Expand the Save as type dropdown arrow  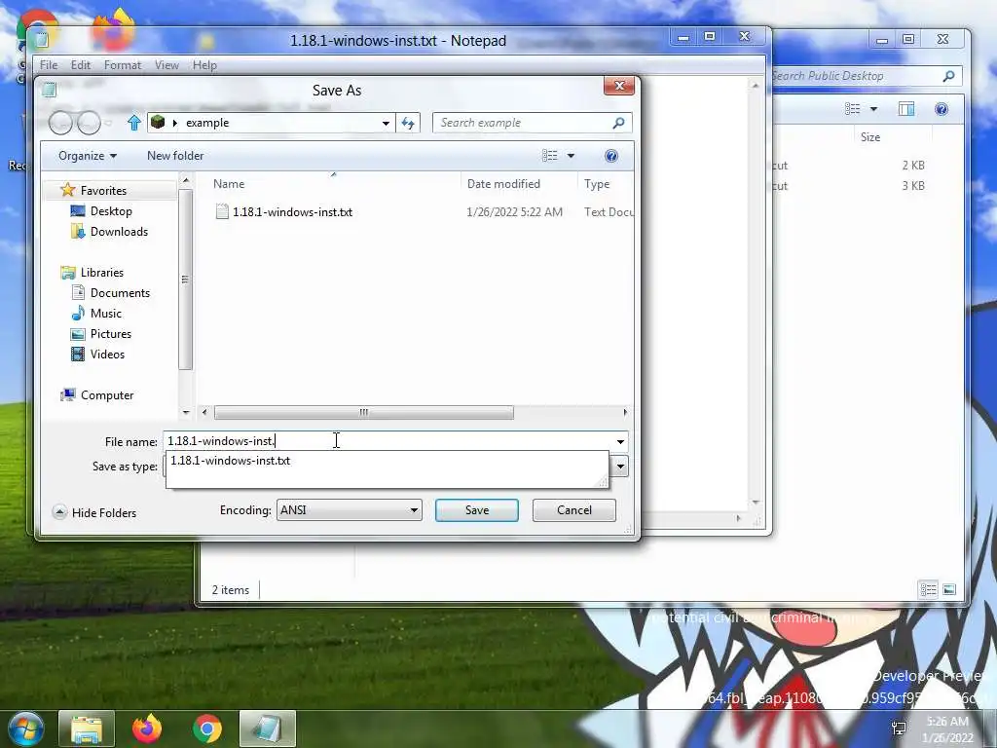click(620, 467)
